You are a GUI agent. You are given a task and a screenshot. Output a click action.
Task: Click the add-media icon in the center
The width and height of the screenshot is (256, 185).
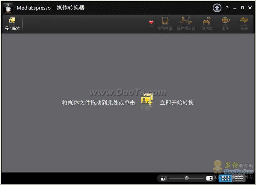point(147,99)
